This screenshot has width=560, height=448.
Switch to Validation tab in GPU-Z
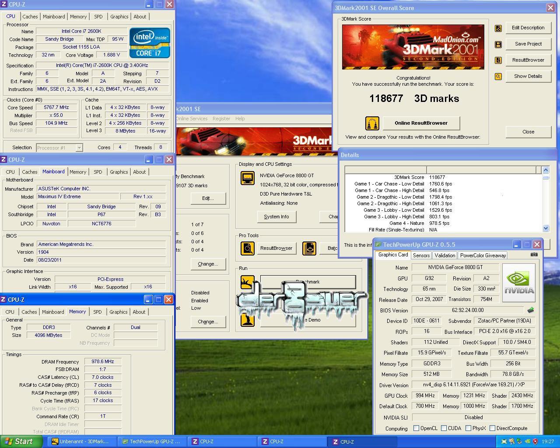(x=445, y=255)
